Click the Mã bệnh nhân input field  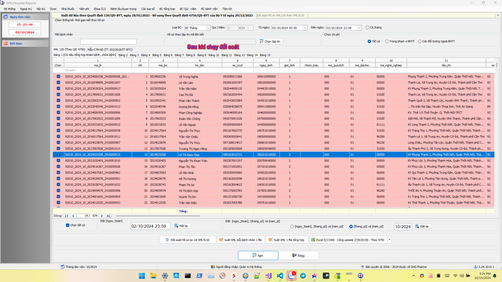coord(108,42)
